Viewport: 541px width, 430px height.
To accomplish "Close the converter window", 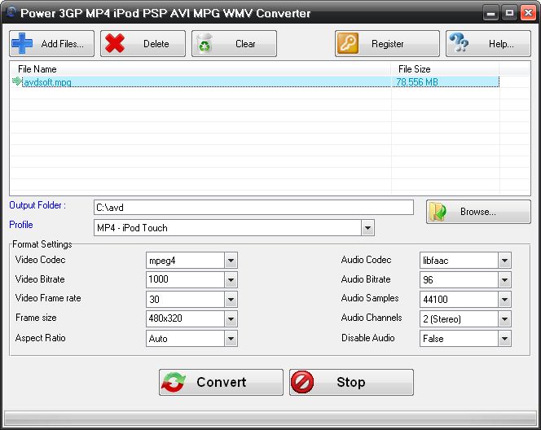I will click(528, 13).
